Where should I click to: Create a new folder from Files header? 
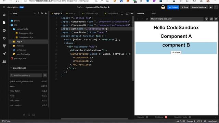[x=46, y=13]
